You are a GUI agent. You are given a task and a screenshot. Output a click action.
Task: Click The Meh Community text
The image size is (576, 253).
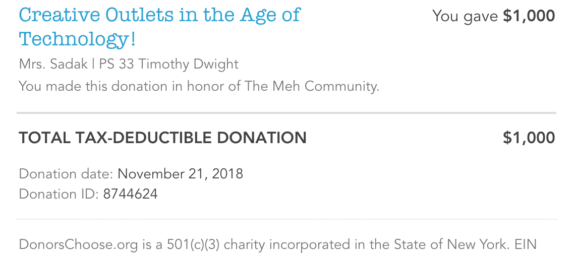click(x=312, y=86)
